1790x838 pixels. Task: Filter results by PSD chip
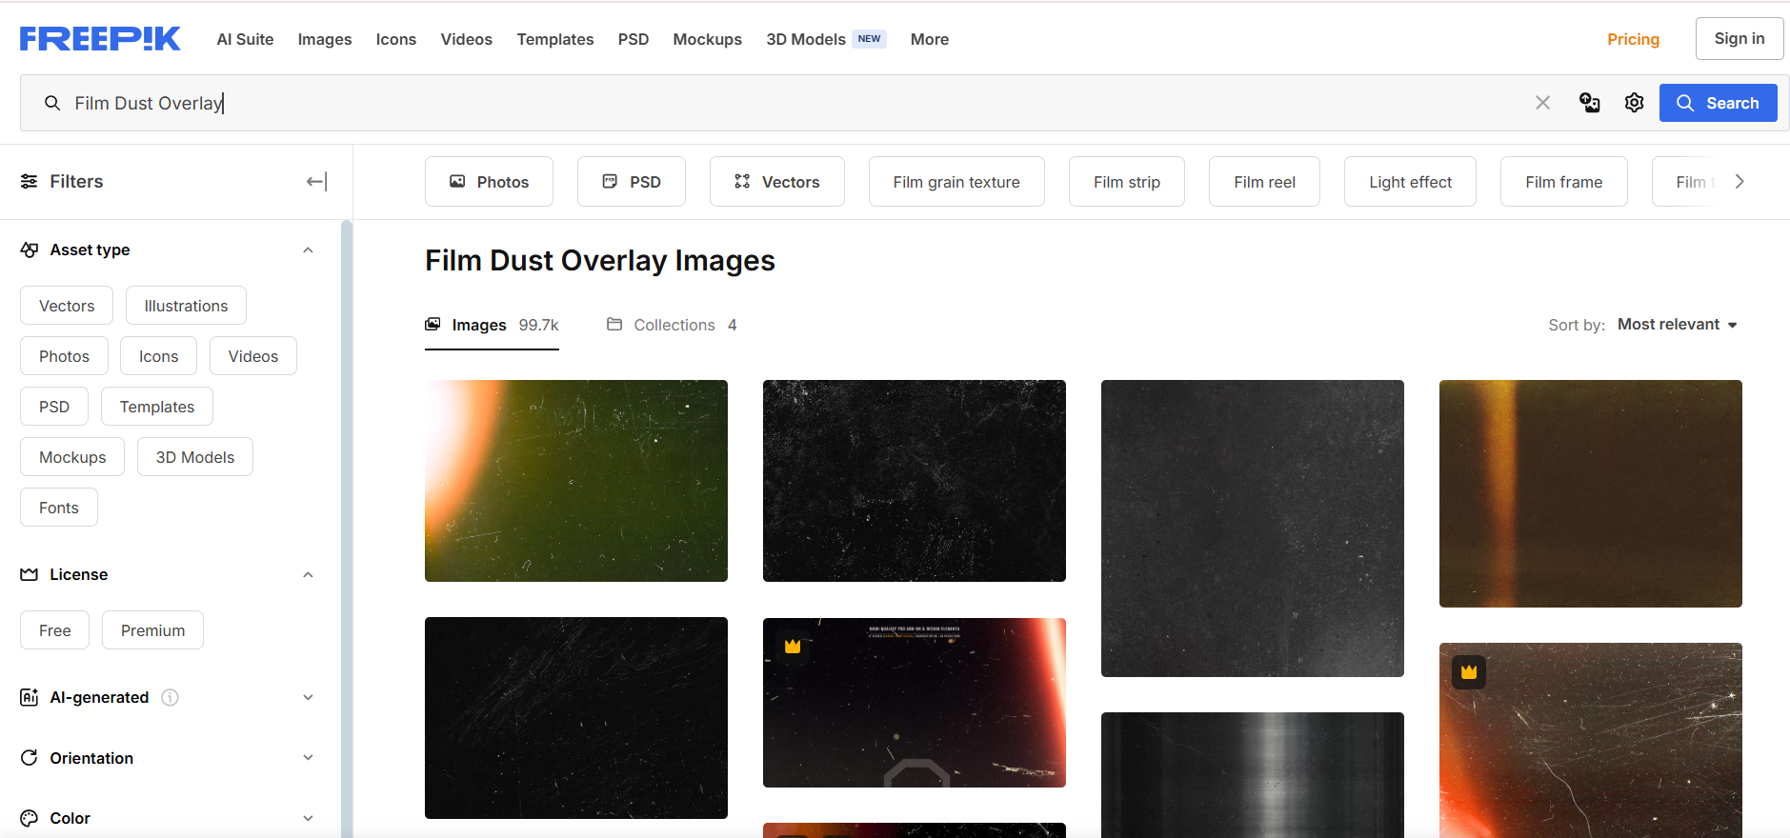(x=632, y=182)
